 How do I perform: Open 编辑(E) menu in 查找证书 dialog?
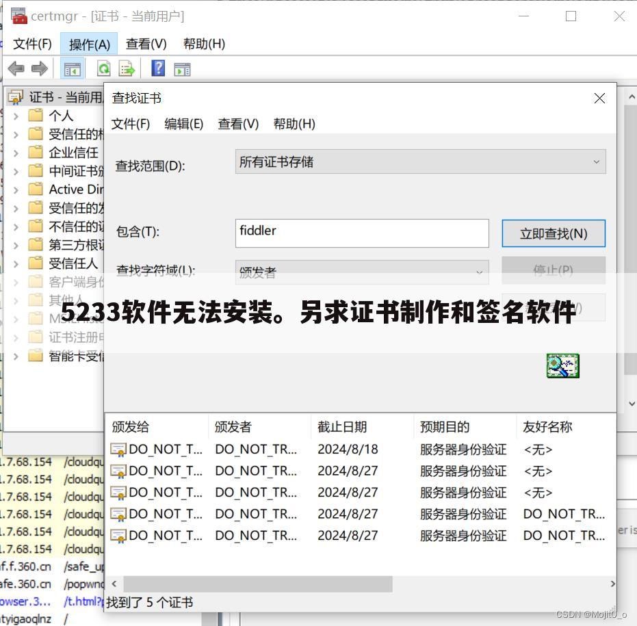click(183, 124)
